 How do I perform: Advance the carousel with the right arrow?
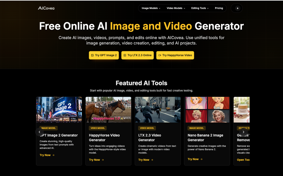point(243,132)
